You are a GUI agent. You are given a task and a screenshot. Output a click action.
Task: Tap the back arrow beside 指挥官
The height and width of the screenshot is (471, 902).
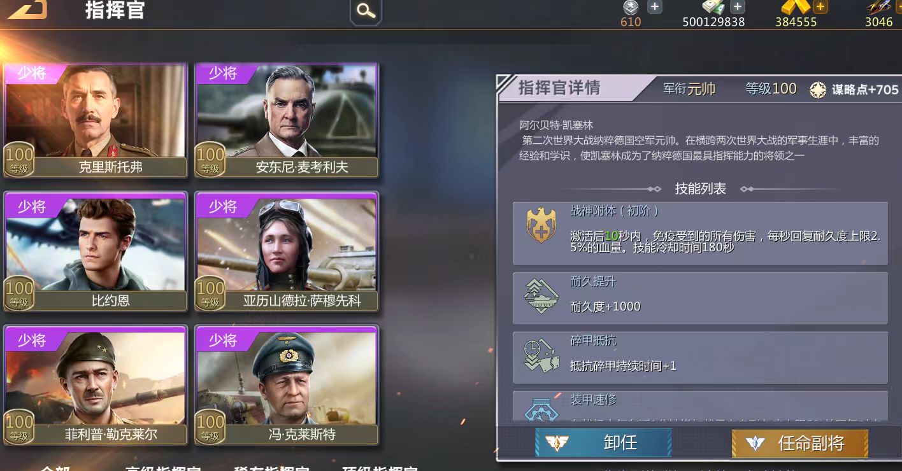pyautogui.click(x=27, y=9)
